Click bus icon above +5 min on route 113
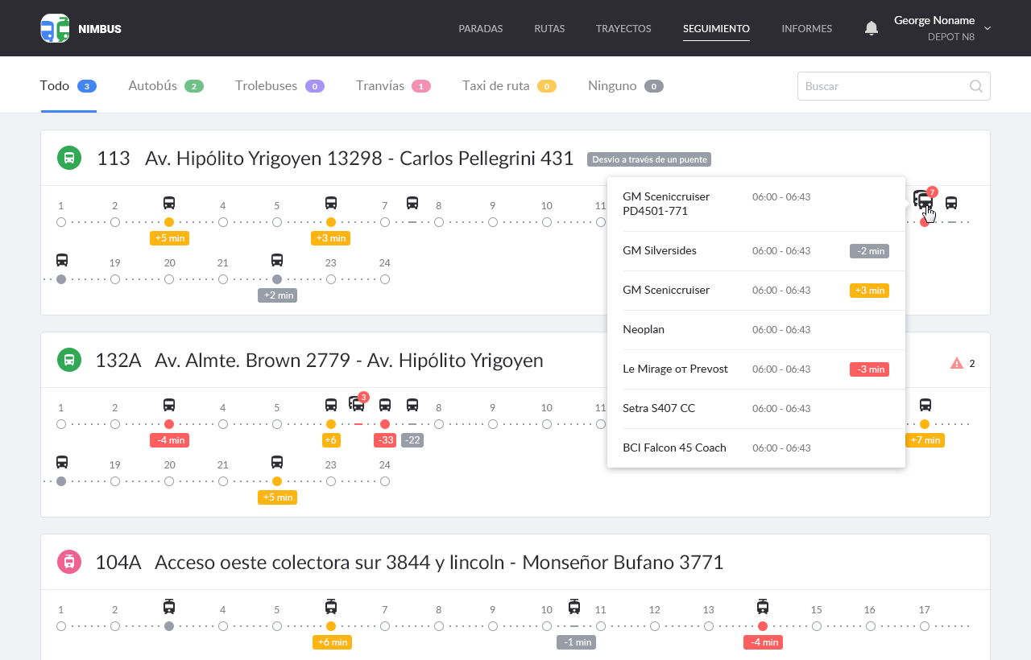 click(169, 203)
